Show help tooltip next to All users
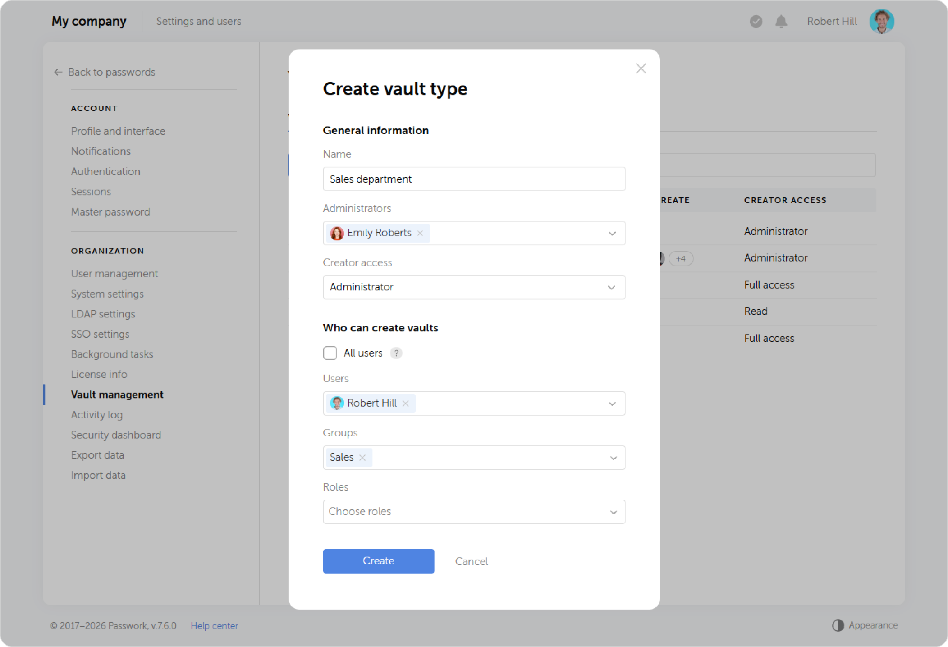 coord(396,353)
